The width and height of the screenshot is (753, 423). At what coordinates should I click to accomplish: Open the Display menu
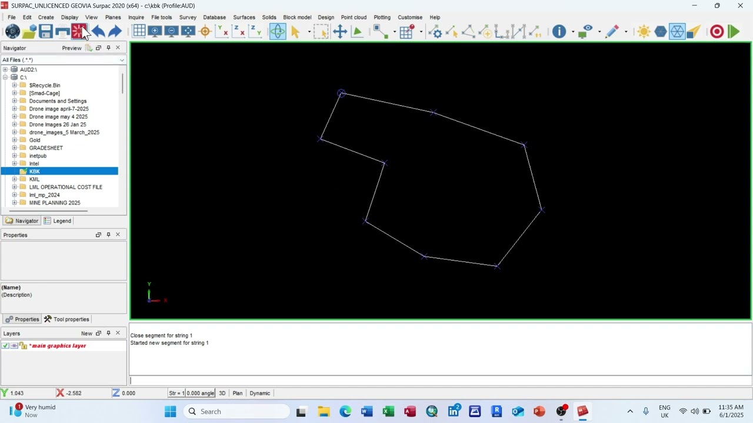pyautogui.click(x=69, y=17)
